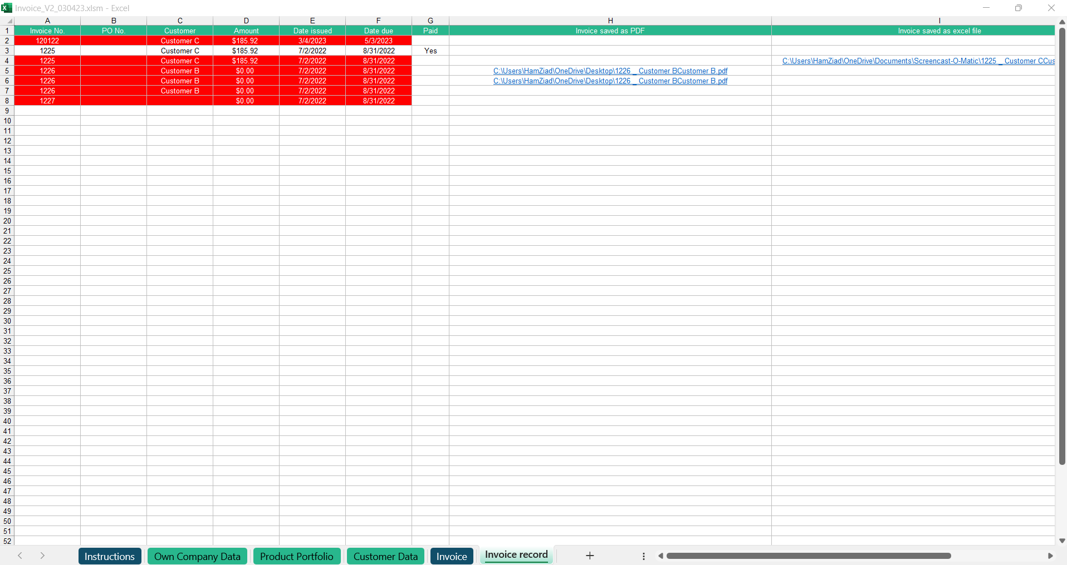
Task: Open the PDF link in row 5
Action: click(x=610, y=71)
